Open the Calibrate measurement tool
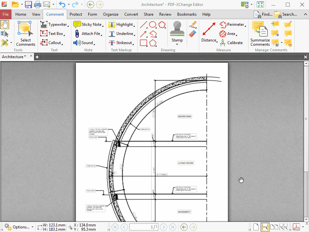 (x=231, y=43)
